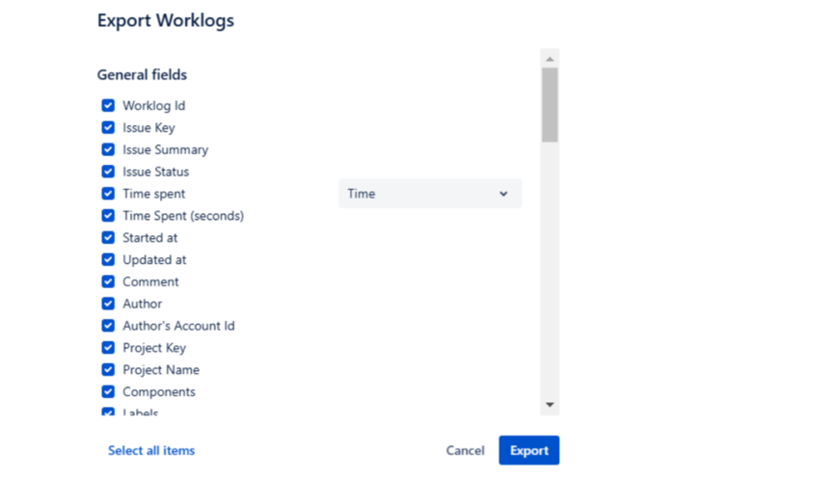This screenshot has height=478, width=840.
Task: Click the scrollbar up arrow
Action: 550,59
